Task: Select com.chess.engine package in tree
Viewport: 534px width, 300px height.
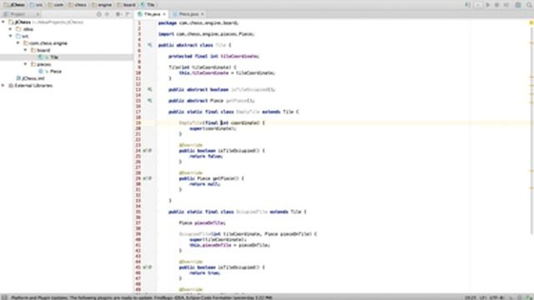Action: [x=45, y=43]
